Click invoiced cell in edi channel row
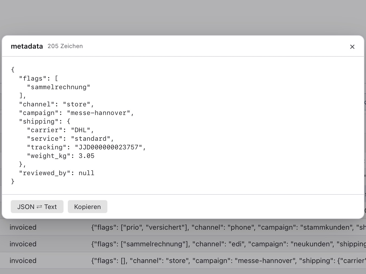This screenshot has height=274, width=366. 23,244
